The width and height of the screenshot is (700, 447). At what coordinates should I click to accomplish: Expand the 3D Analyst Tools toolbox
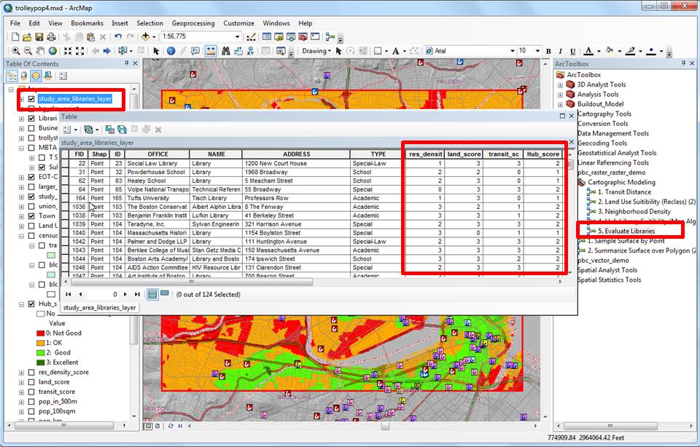[561, 84]
